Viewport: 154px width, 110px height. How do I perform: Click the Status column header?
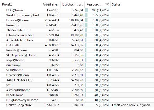pos(132,4)
